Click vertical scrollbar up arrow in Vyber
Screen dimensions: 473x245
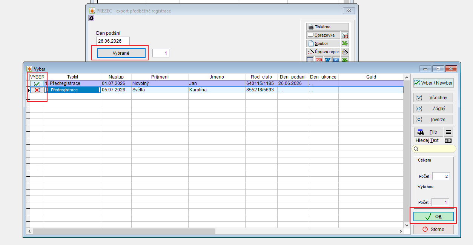[x=407, y=77]
